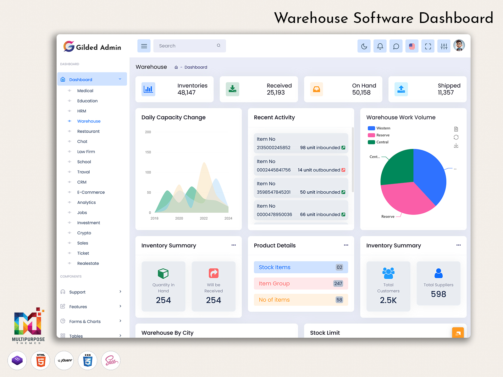The height and width of the screenshot is (377, 503).
Task: Click the chart document export icon
Action: (456, 129)
